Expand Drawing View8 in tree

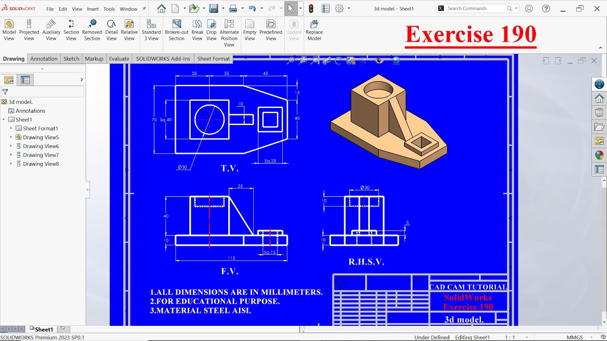[11, 164]
